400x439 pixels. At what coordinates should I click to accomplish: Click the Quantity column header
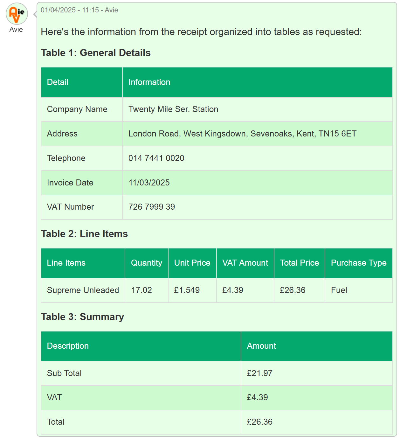tap(146, 263)
